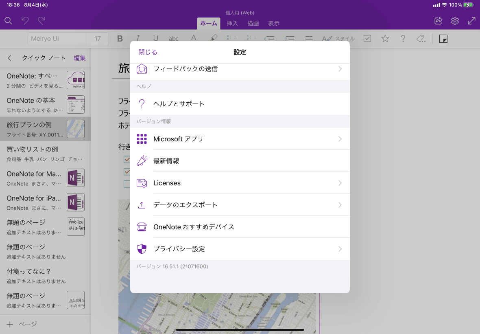The image size is (480, 334).
Task: Expand Licenses chevron
Action: point(340,183)
